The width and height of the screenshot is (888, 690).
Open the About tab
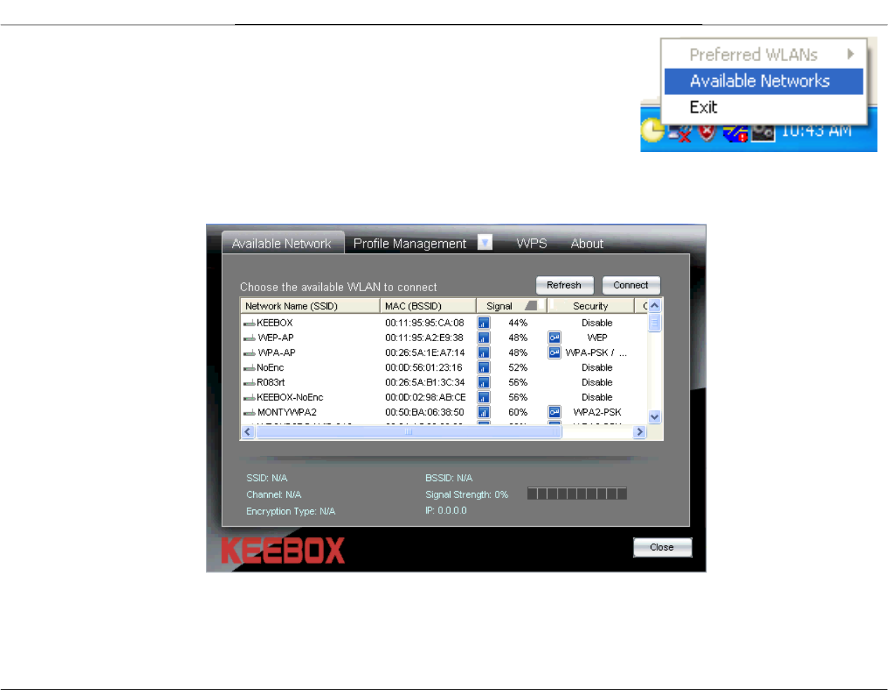587,243
